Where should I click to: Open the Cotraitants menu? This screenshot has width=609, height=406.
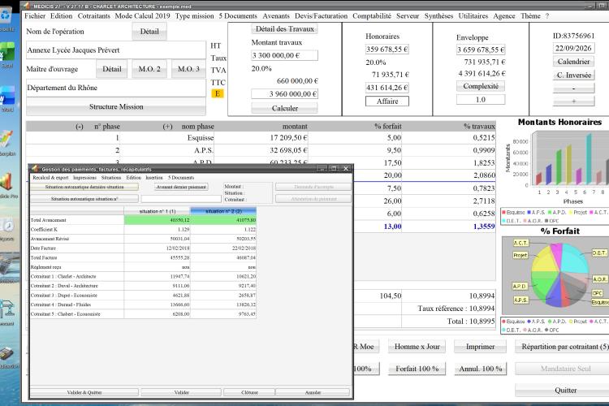point(93,16)
